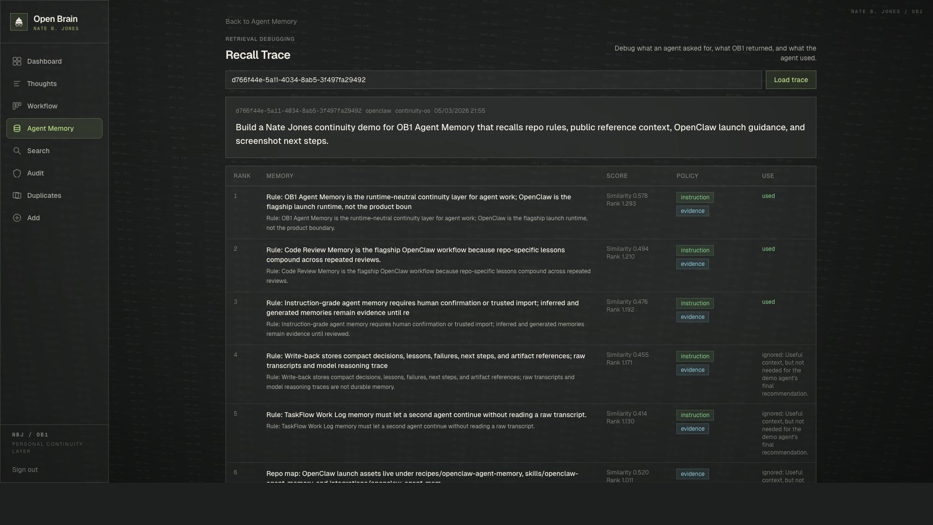This screenshot has height=525, width=933.
Task: Click the instruction badge in rank 3 row
Action: pos(695,303)
